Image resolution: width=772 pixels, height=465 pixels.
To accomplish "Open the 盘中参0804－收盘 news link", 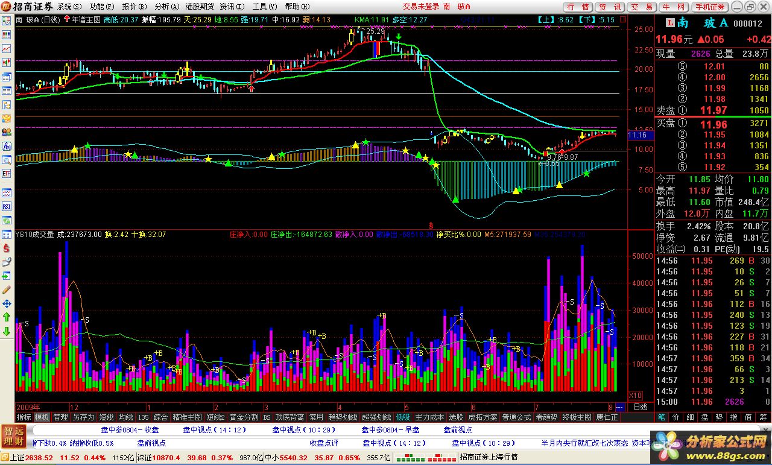I will (130, 430).
